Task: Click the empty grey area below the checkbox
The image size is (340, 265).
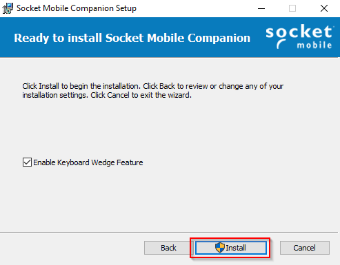Action: [x=170, y=198]
